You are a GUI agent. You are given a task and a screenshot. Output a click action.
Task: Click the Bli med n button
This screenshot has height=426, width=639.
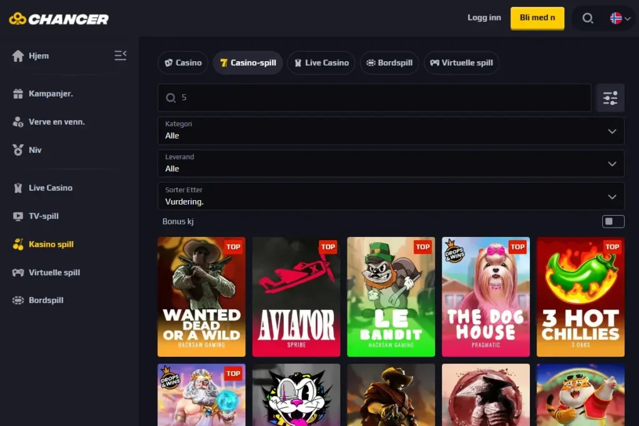(x=537, y=18)
